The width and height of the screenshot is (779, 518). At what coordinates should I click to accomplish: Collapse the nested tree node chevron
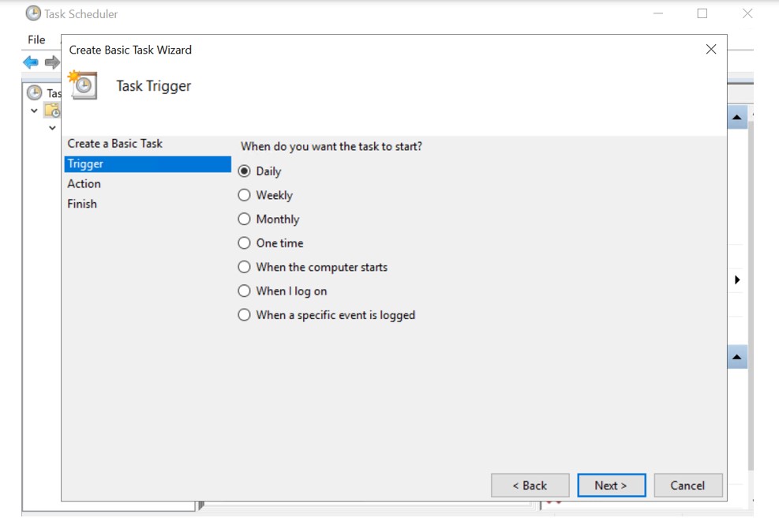point(52,127)
